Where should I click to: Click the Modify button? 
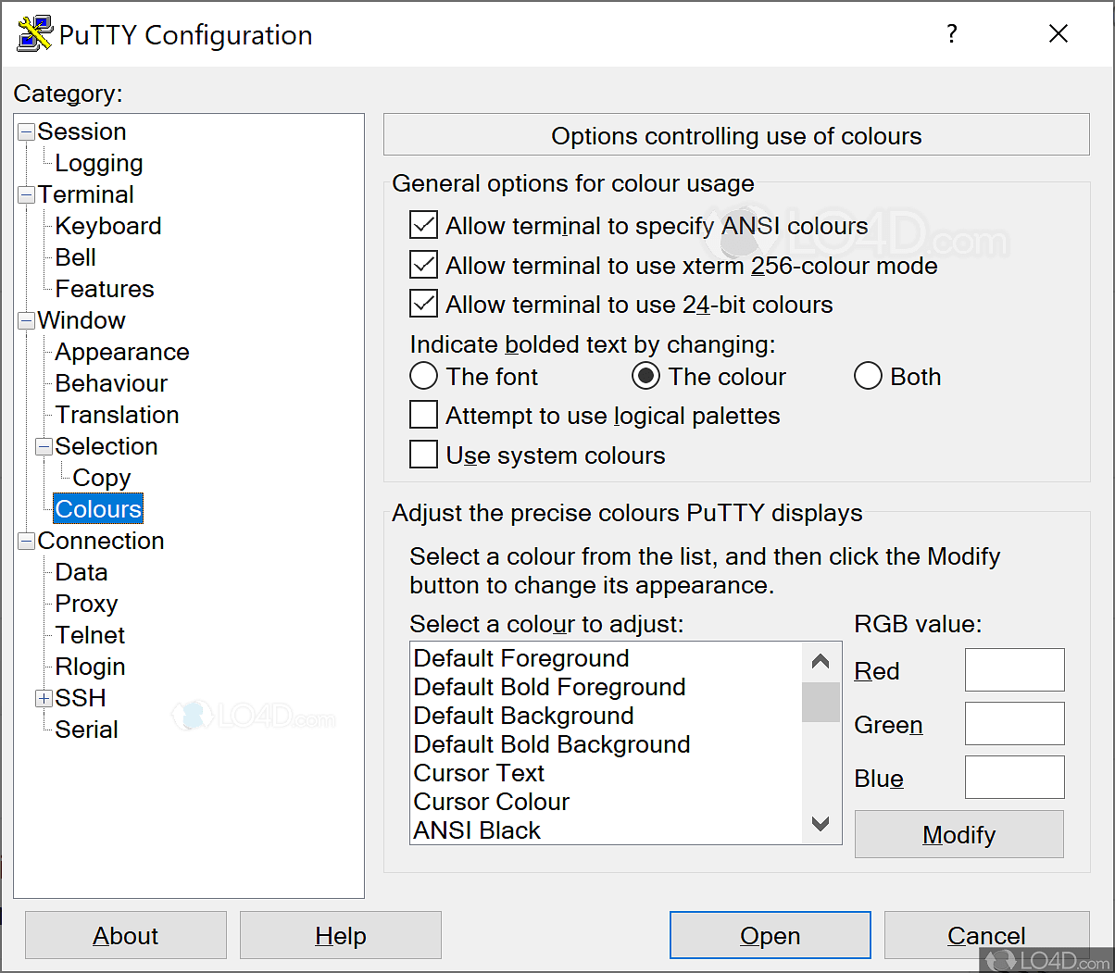[959, 834]
